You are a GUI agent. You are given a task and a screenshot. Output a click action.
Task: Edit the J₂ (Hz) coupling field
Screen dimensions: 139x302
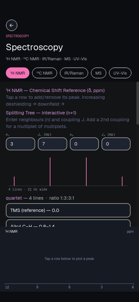(x=116, y=144)
